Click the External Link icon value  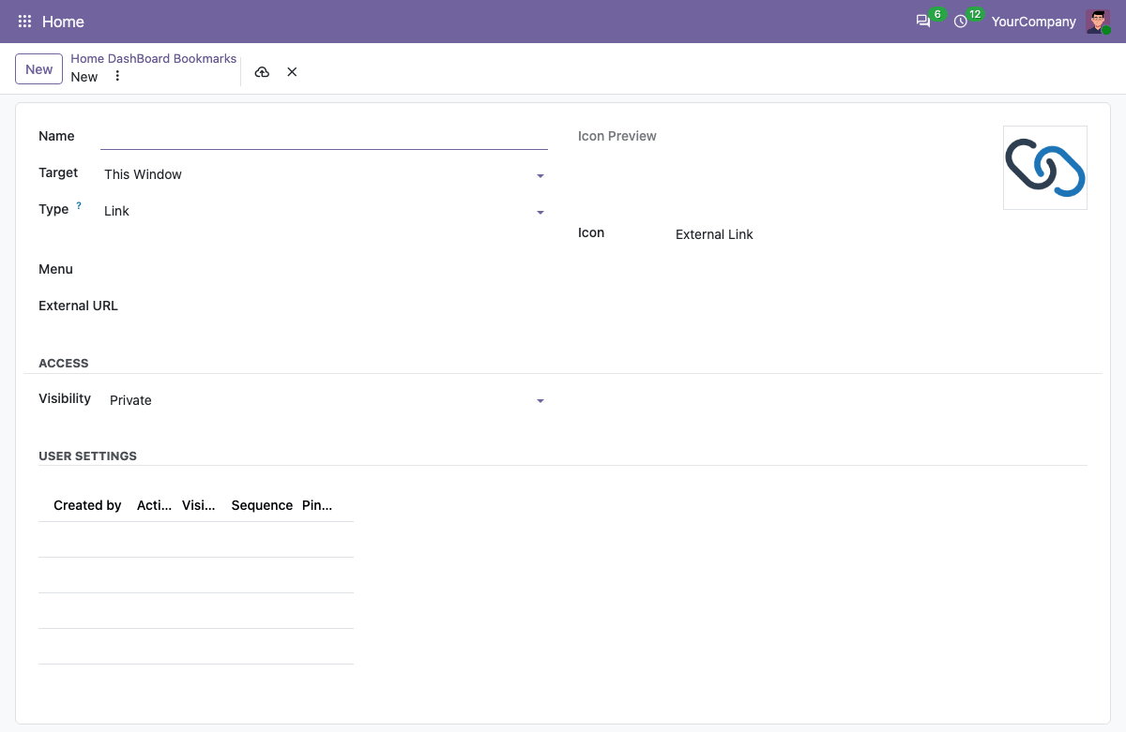(714, 234)
